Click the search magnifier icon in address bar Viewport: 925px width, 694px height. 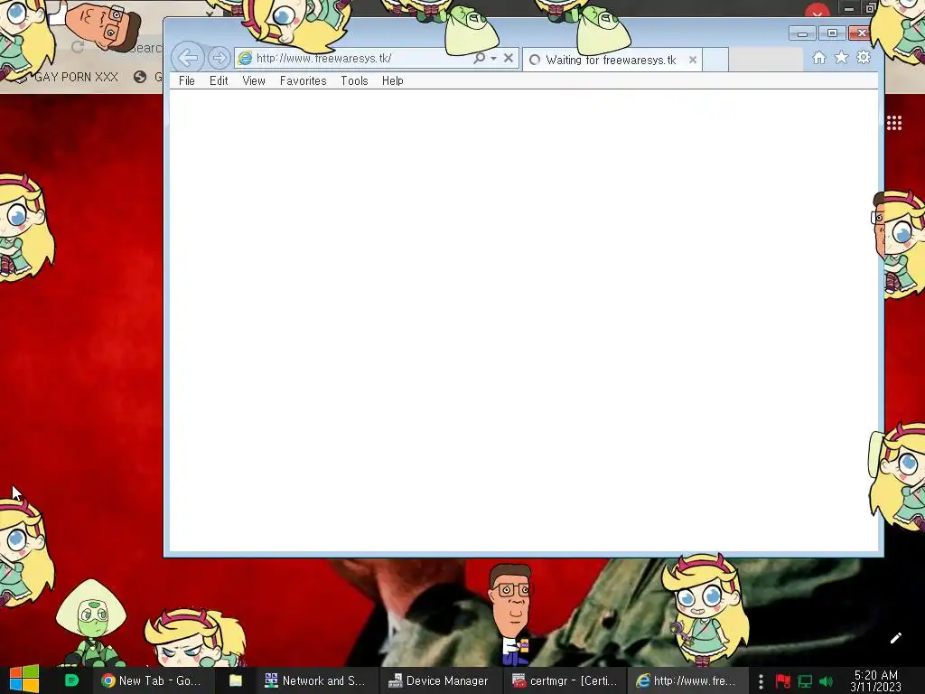(x=479, y=58)
